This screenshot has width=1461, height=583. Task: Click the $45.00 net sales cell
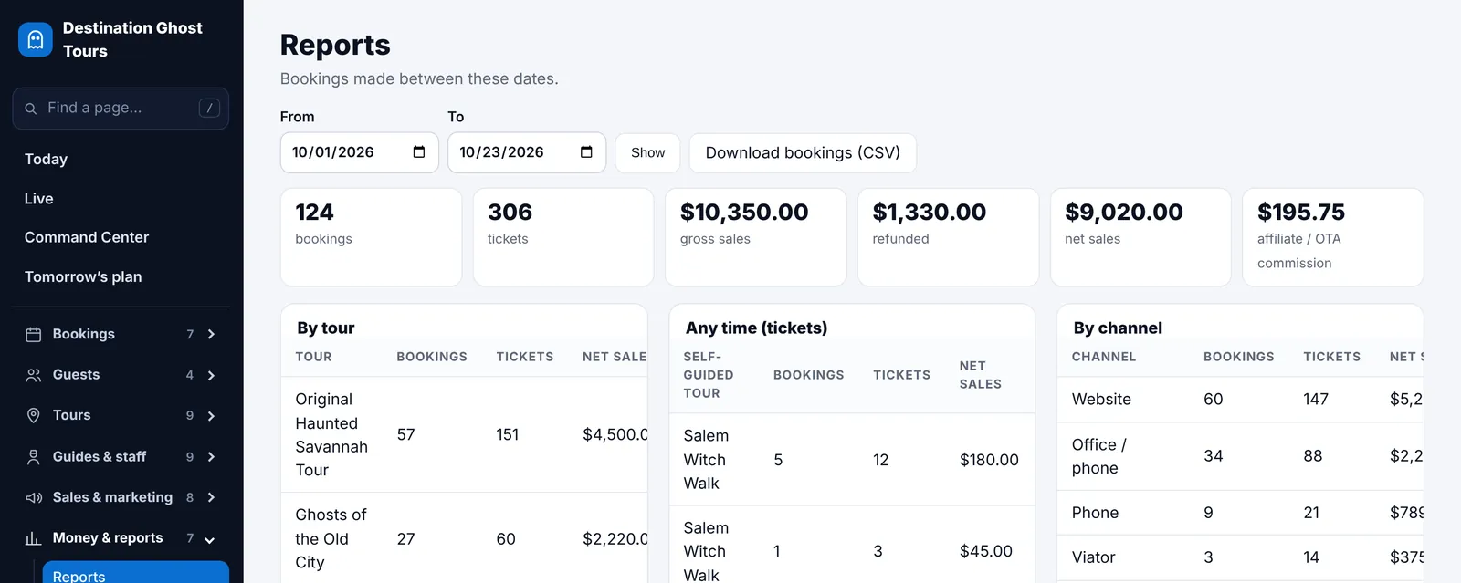tap(986, 551)
